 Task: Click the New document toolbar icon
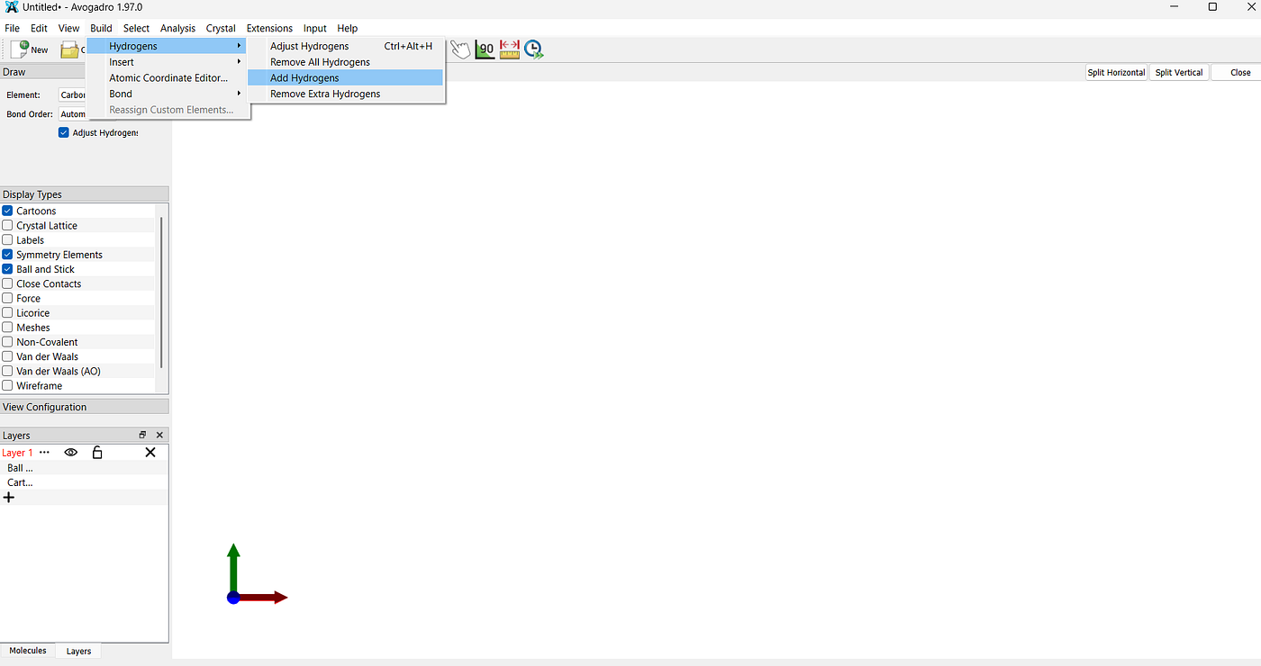19,49
